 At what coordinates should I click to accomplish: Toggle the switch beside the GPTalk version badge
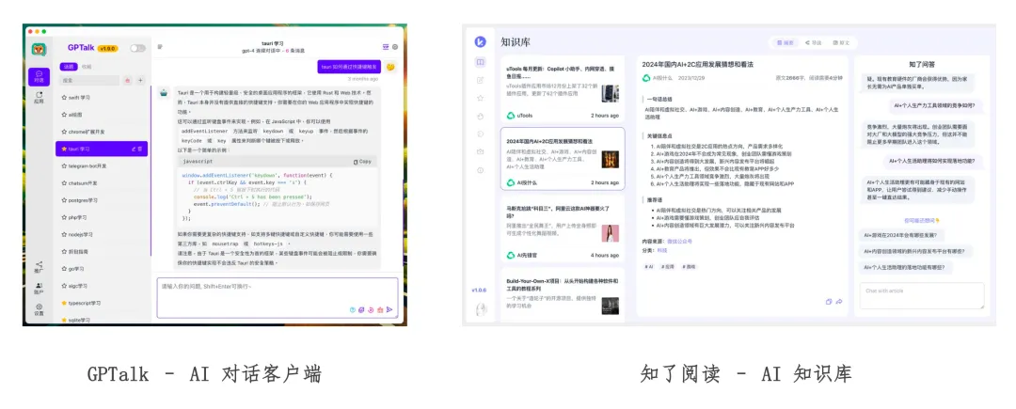pyautogui.click(x=137, y=48)
